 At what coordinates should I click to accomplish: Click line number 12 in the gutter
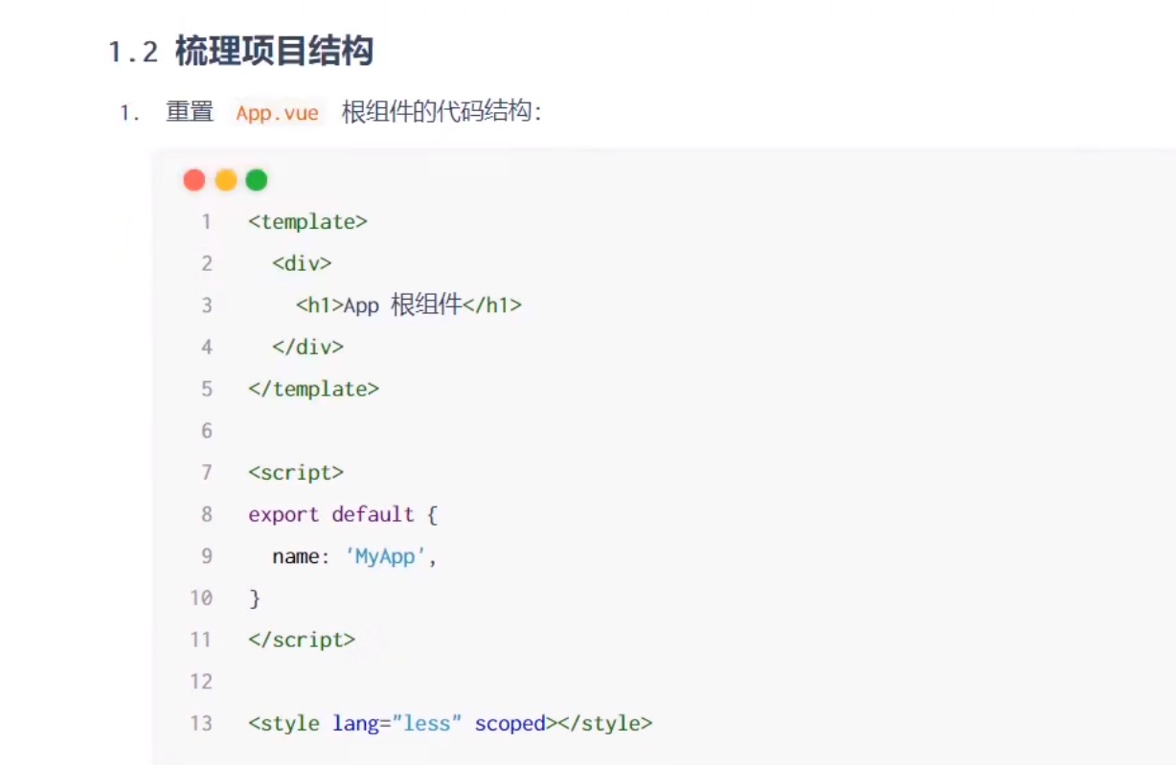(x=201, y=682)
